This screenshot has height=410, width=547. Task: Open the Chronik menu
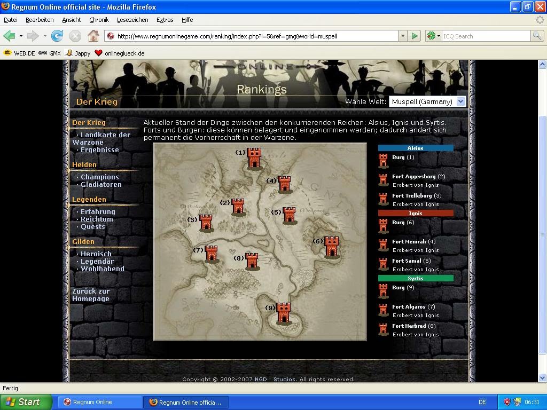tap(99, 20)
